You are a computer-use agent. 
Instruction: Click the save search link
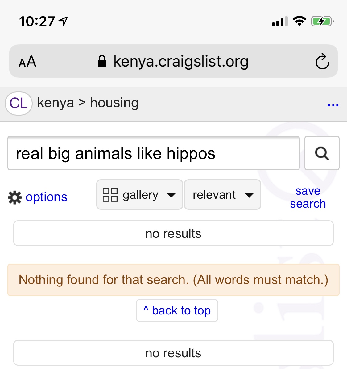pyautogui.click(x=308, y=197)
